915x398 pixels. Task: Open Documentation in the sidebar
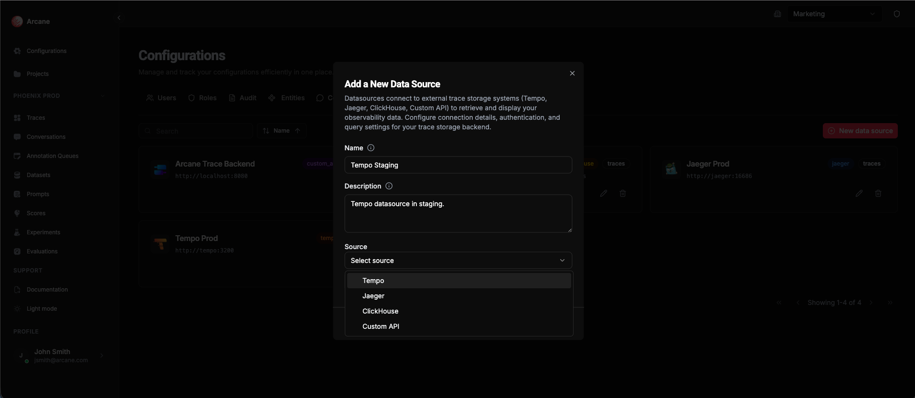(47, 290)
